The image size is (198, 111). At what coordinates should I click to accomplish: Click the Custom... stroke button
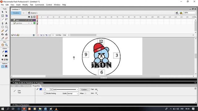(x=85, y=90)
